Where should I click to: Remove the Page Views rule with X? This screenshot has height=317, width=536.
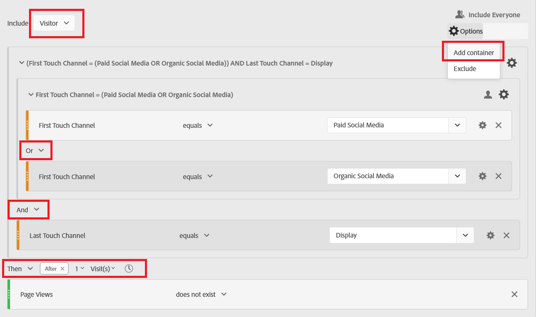(515, 294)
